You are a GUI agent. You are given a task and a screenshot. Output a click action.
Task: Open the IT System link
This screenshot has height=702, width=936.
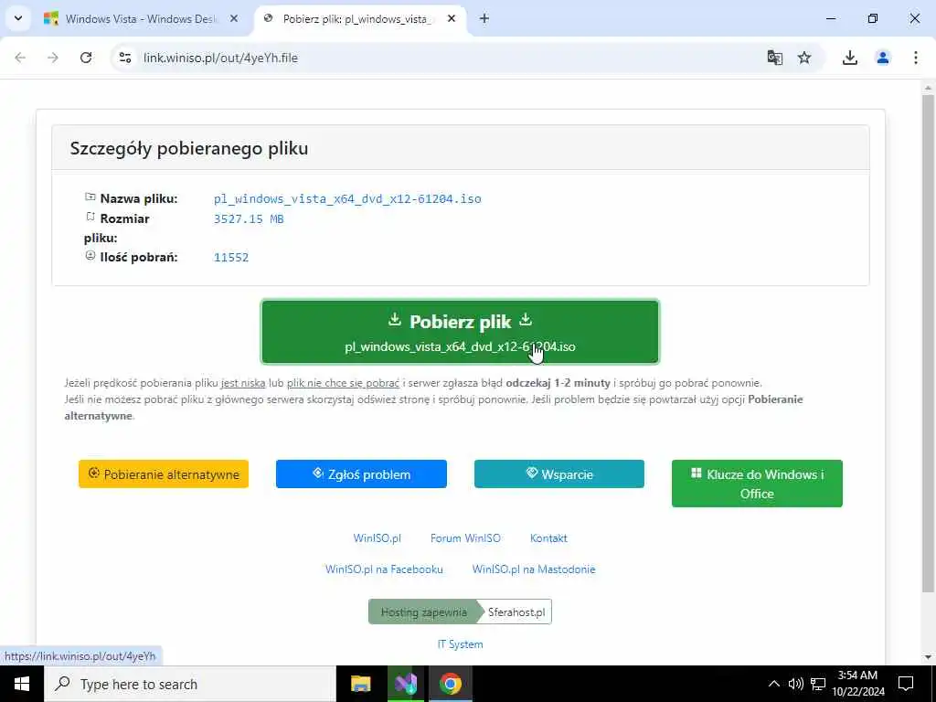[461, 644]
